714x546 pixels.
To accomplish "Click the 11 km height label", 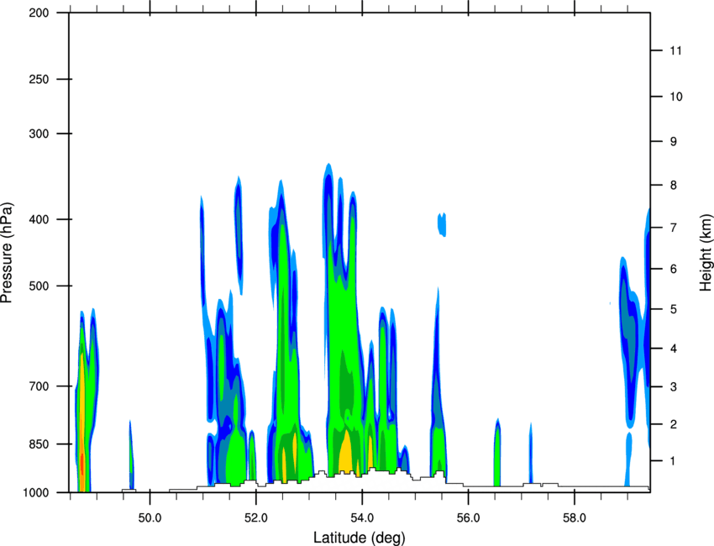I will (676, 50).
